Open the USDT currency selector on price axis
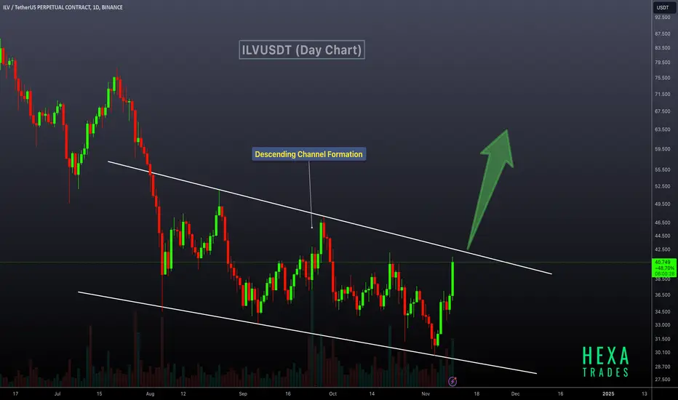Screen dimensions: 678x400 point(663,7)
